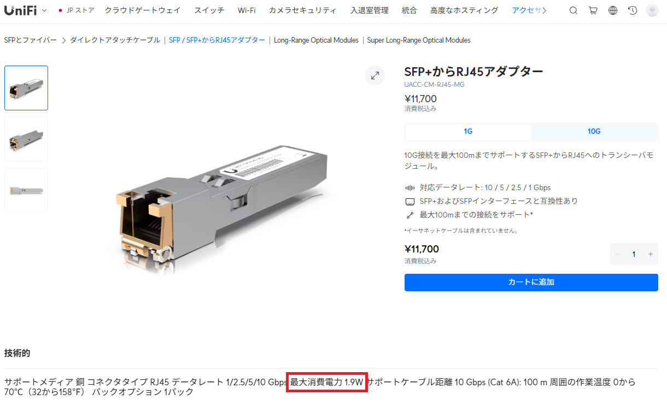Select the second product thumbnail
The height and width of the screenshot is (406, 667).
(x=26, y=139)
